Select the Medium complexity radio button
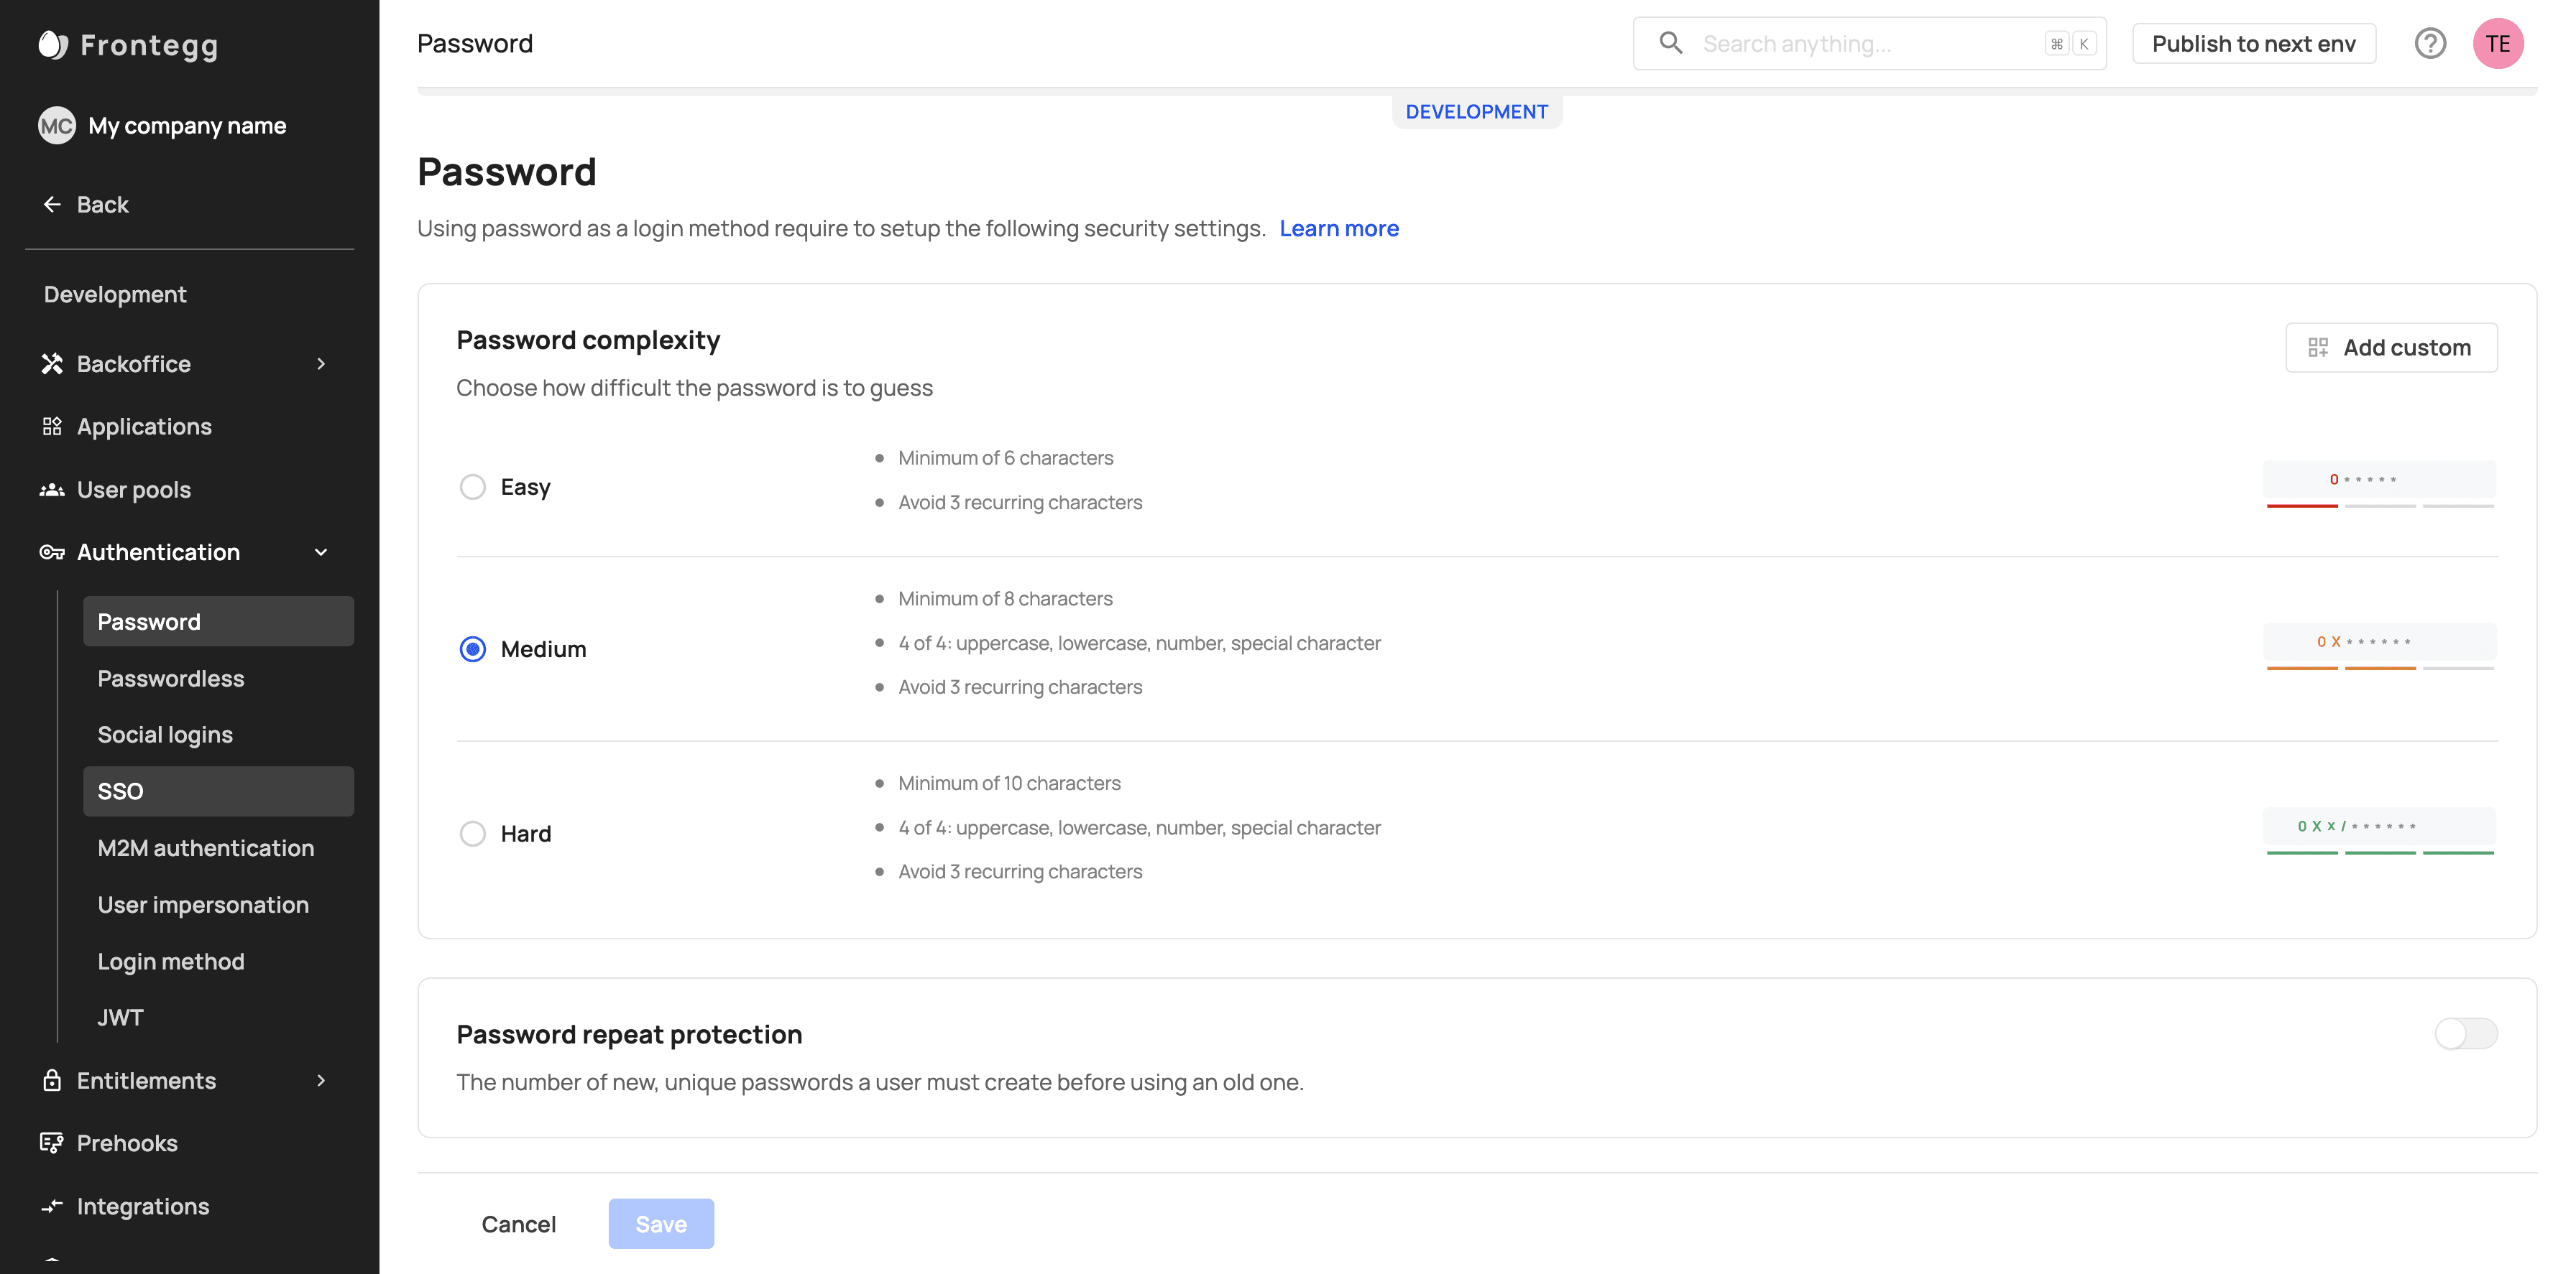The image size is (2576, 1274). point(472,648)
